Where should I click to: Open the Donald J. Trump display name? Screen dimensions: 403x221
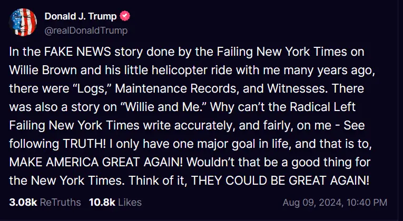point(81,16)
